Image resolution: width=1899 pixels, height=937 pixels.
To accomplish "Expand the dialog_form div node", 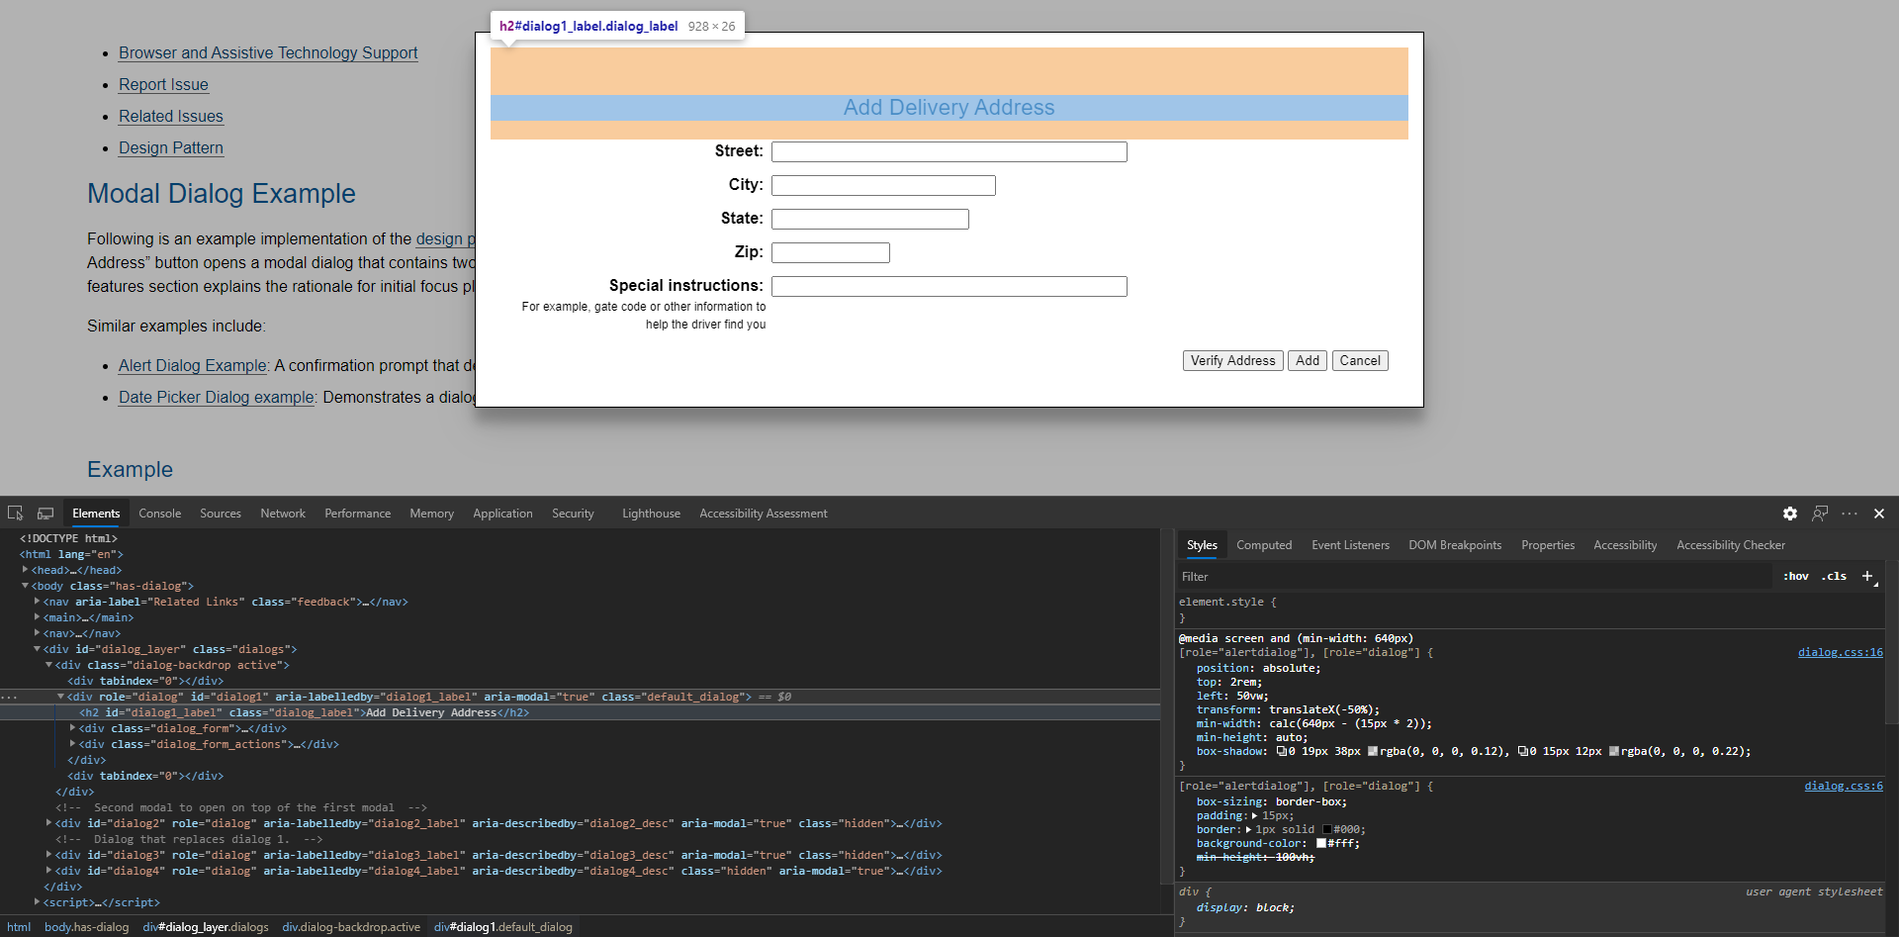I will pos(72,728).
